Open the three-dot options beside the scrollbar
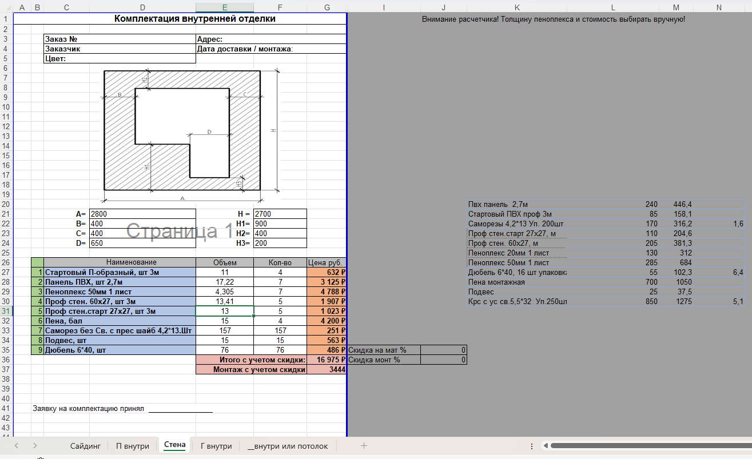 (x=532, y=446)
